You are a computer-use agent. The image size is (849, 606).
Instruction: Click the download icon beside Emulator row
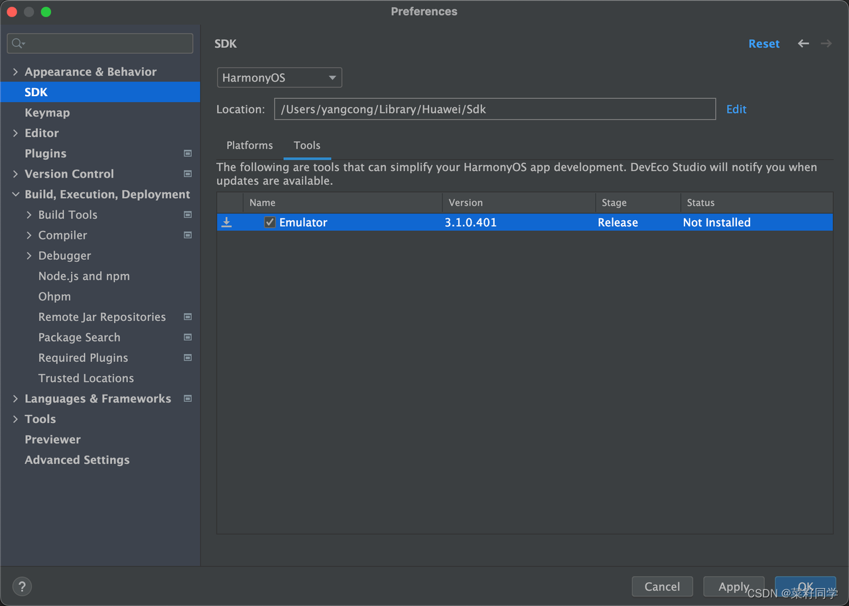(227, 222)
